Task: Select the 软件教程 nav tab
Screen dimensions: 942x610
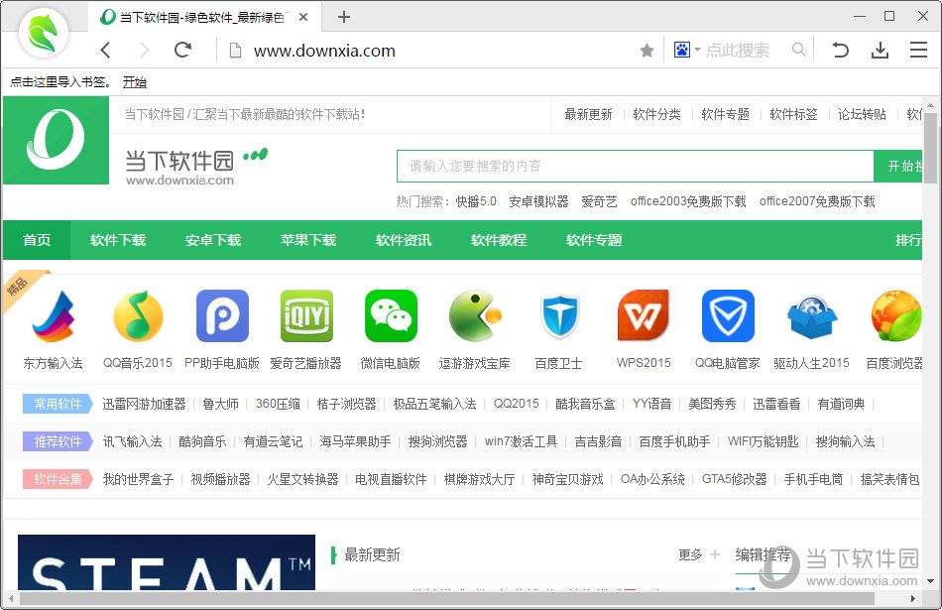Action: coord(499,240)
